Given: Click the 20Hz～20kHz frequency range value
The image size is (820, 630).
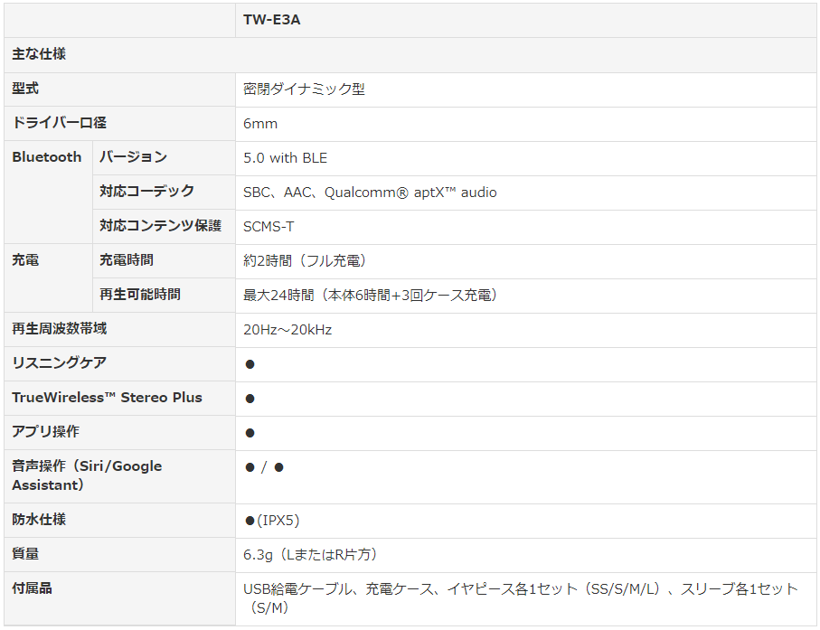Looking at the screenshot, I should click(x=287, y=330).
